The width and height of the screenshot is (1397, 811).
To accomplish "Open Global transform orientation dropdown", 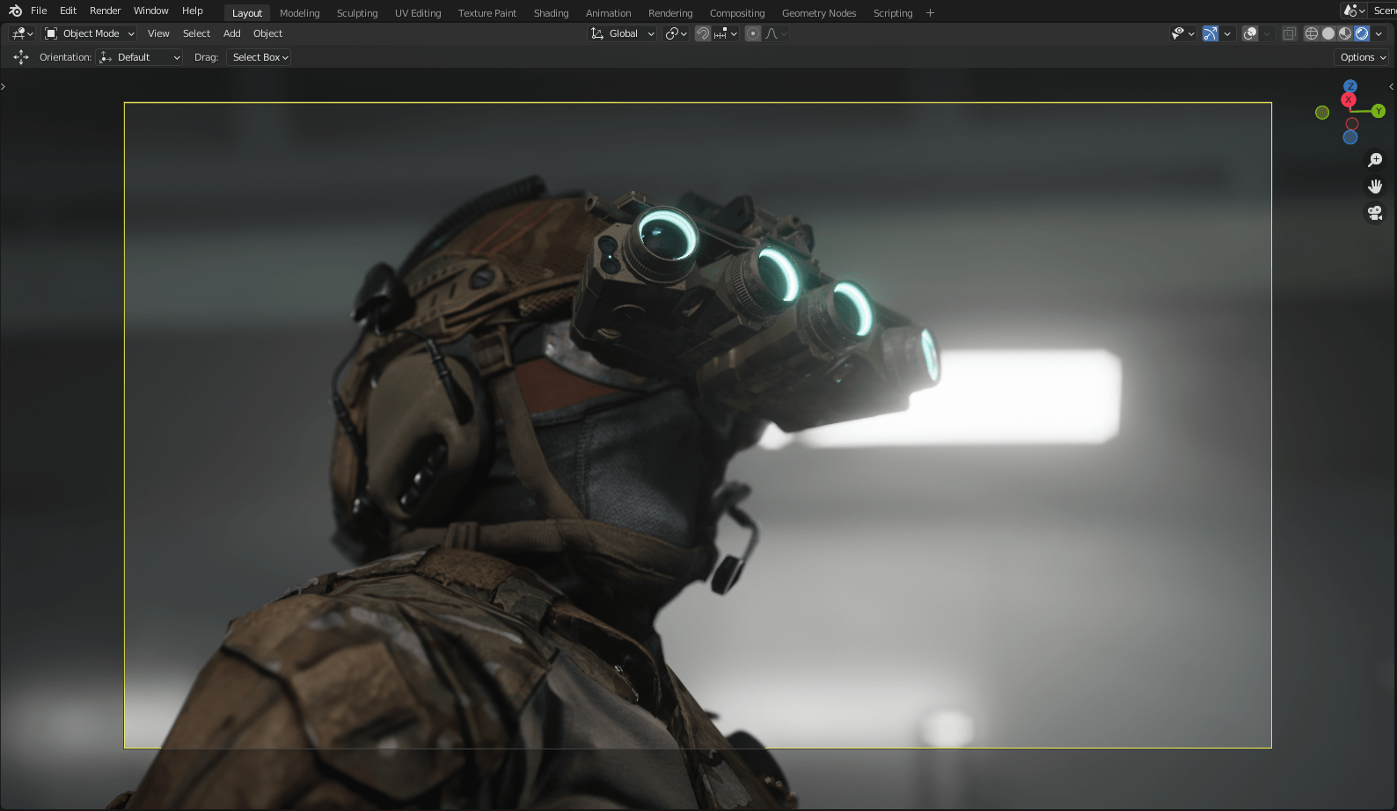I will 623,33.
